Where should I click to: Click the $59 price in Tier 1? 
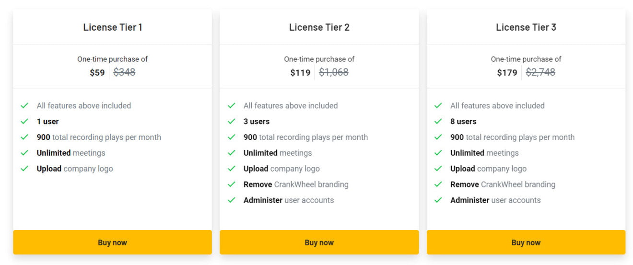pos(97,73)
